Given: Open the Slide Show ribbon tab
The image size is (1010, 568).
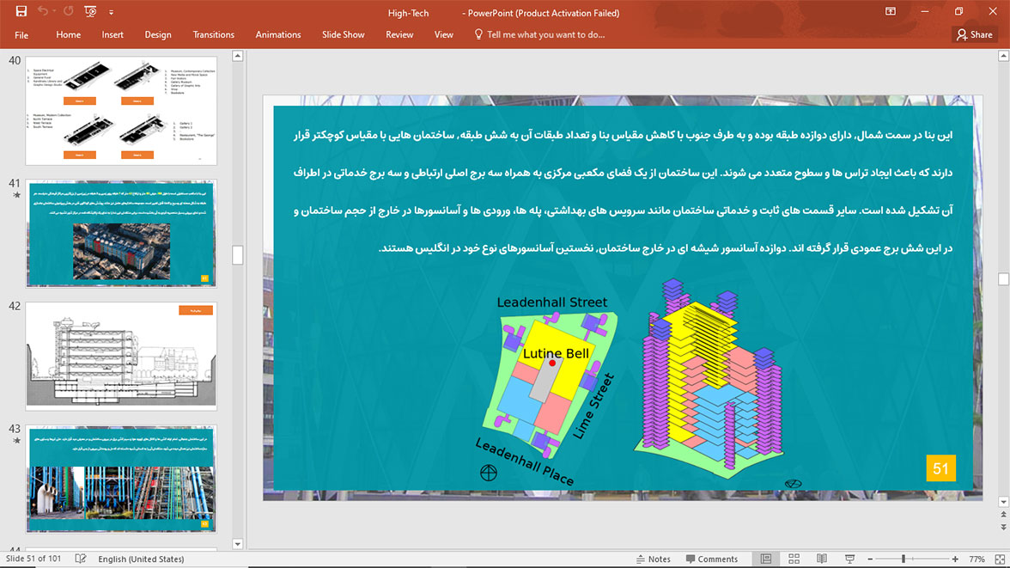Looking at the screenshot, I should click(x=344, y=35).
